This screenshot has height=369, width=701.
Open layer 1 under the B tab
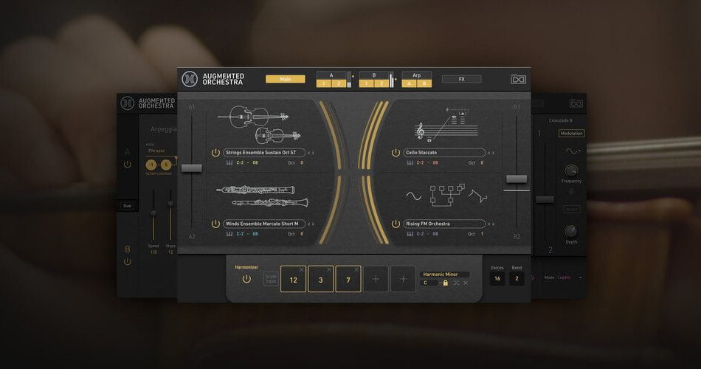pyautogui.click(x=367, y=83)
